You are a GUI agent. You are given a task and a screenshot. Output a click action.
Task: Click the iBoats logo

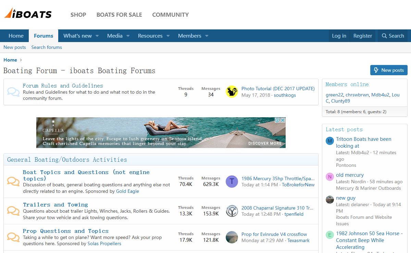[x=28, y=13]
